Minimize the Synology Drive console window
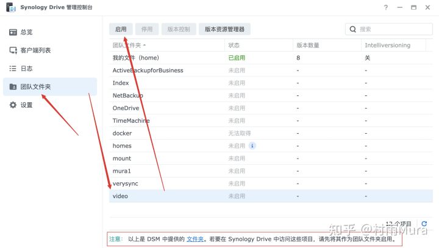The image size is (439, 248). click(400, 7)
